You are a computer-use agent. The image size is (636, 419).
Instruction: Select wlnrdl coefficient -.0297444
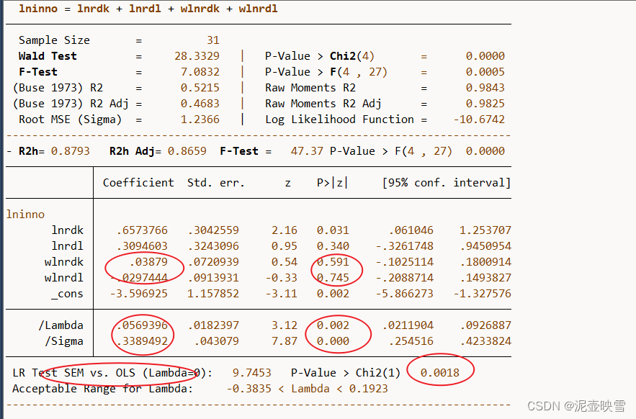coord(139,277)
